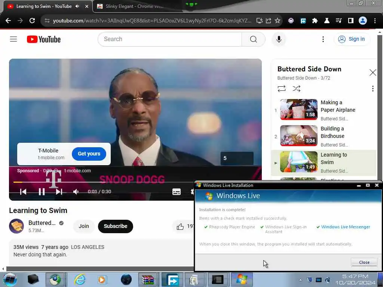Focus the YouTube Search field
Viewport: 383px width, 287px height.
coord(170,39)
